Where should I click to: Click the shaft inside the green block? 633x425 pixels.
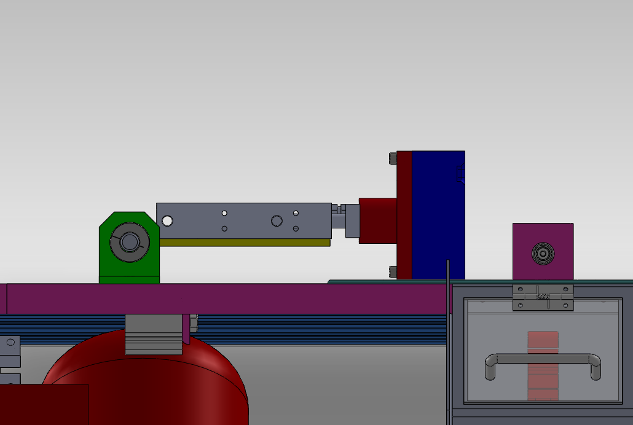(129, 242)
